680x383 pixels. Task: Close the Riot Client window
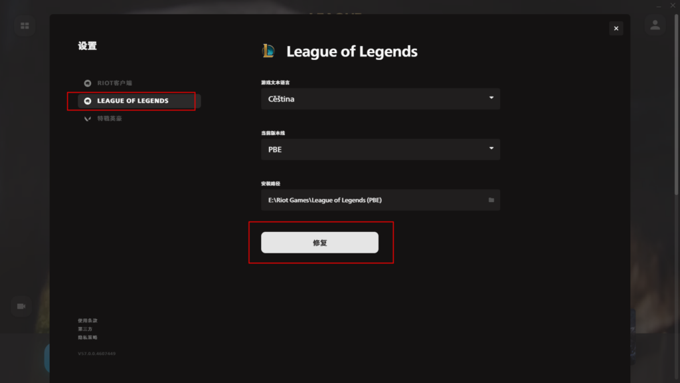[x=673, y=5]
